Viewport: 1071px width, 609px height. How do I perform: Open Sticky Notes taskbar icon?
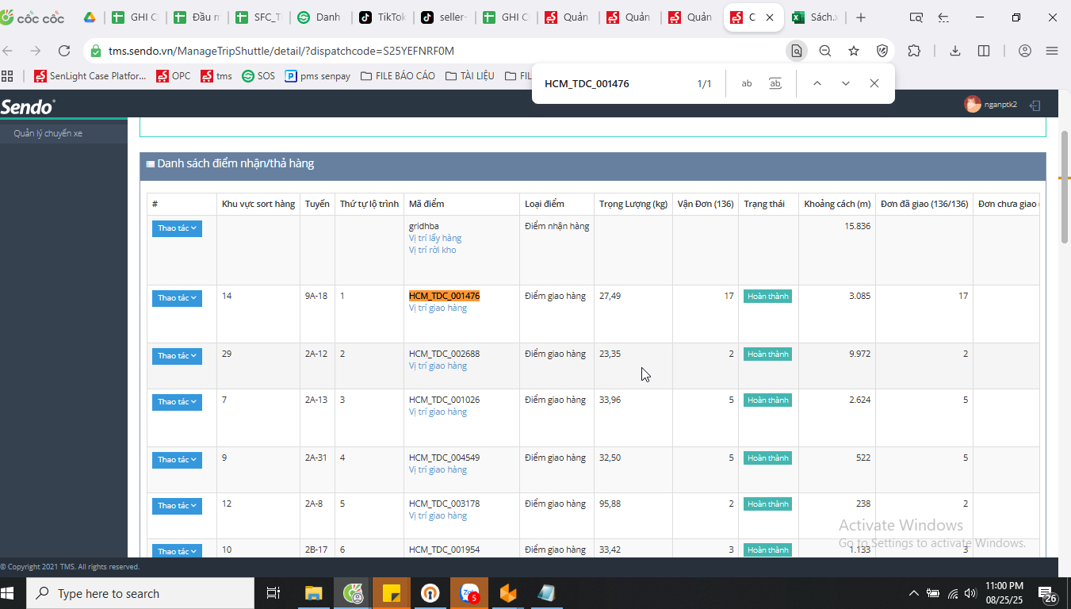pos(391,593)
